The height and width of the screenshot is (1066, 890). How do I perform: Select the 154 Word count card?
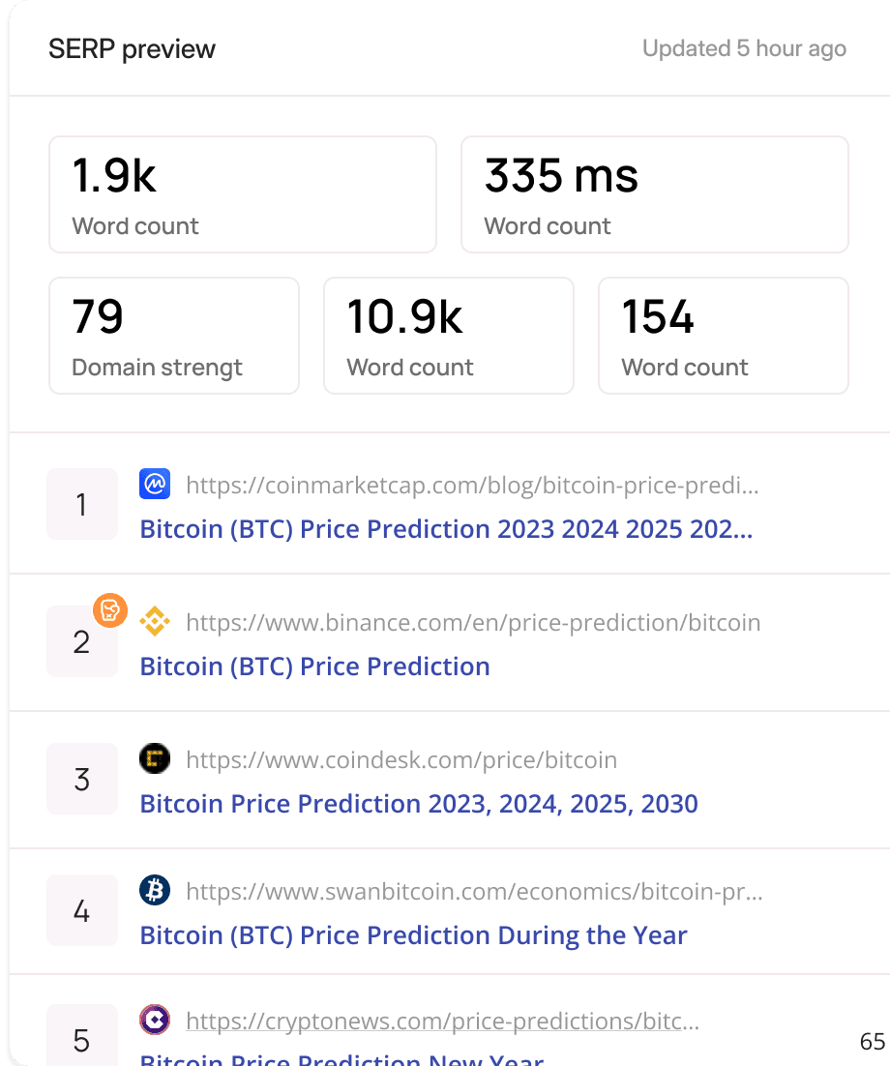724,336
